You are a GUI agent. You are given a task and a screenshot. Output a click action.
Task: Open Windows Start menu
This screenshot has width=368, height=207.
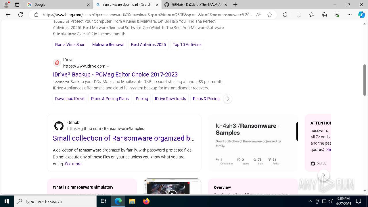pyautogui.click(x=7, y=201)
